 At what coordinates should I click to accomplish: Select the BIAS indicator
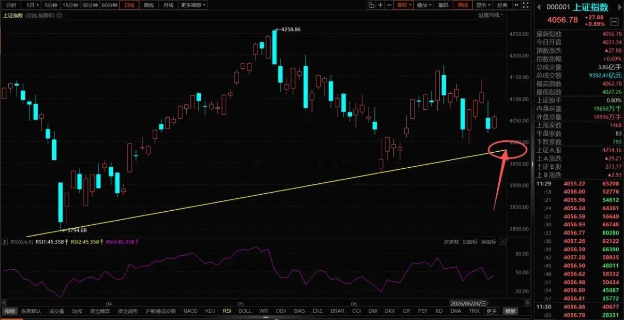click(300, 311)
